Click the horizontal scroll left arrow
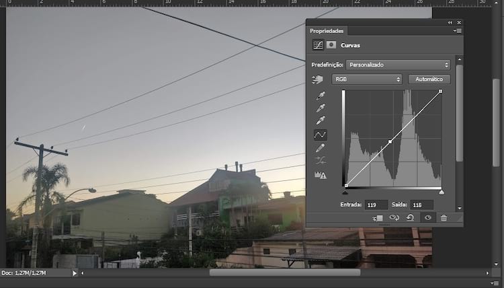 [82, 273]
